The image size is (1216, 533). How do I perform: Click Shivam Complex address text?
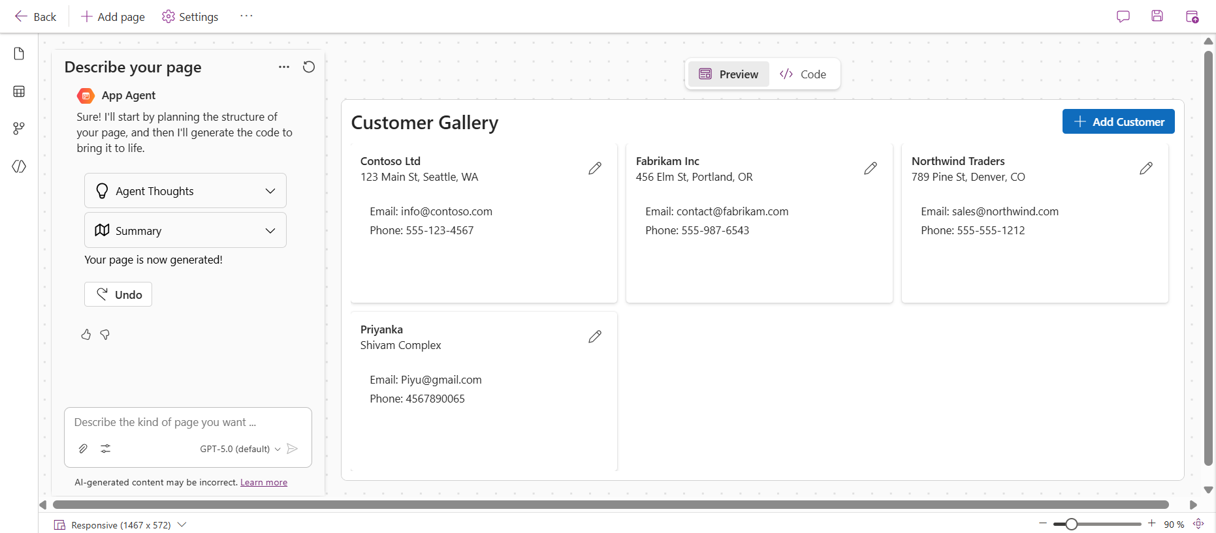[401, 345]
